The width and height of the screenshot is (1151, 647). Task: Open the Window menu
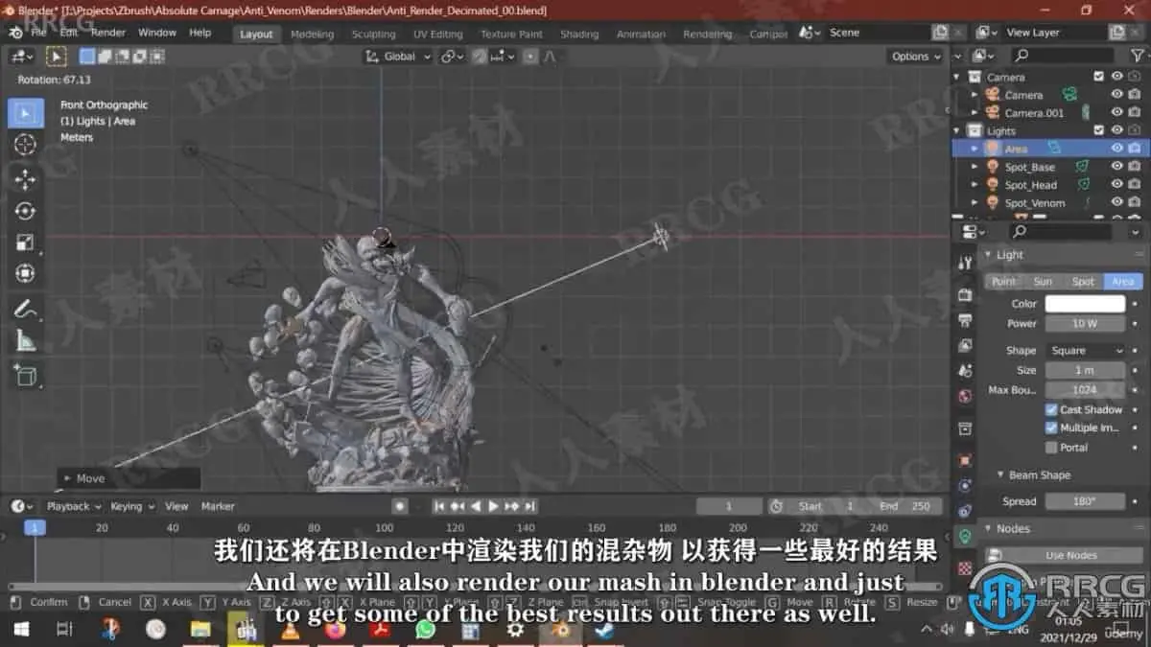pyautogui.click(x=157, y=33)
